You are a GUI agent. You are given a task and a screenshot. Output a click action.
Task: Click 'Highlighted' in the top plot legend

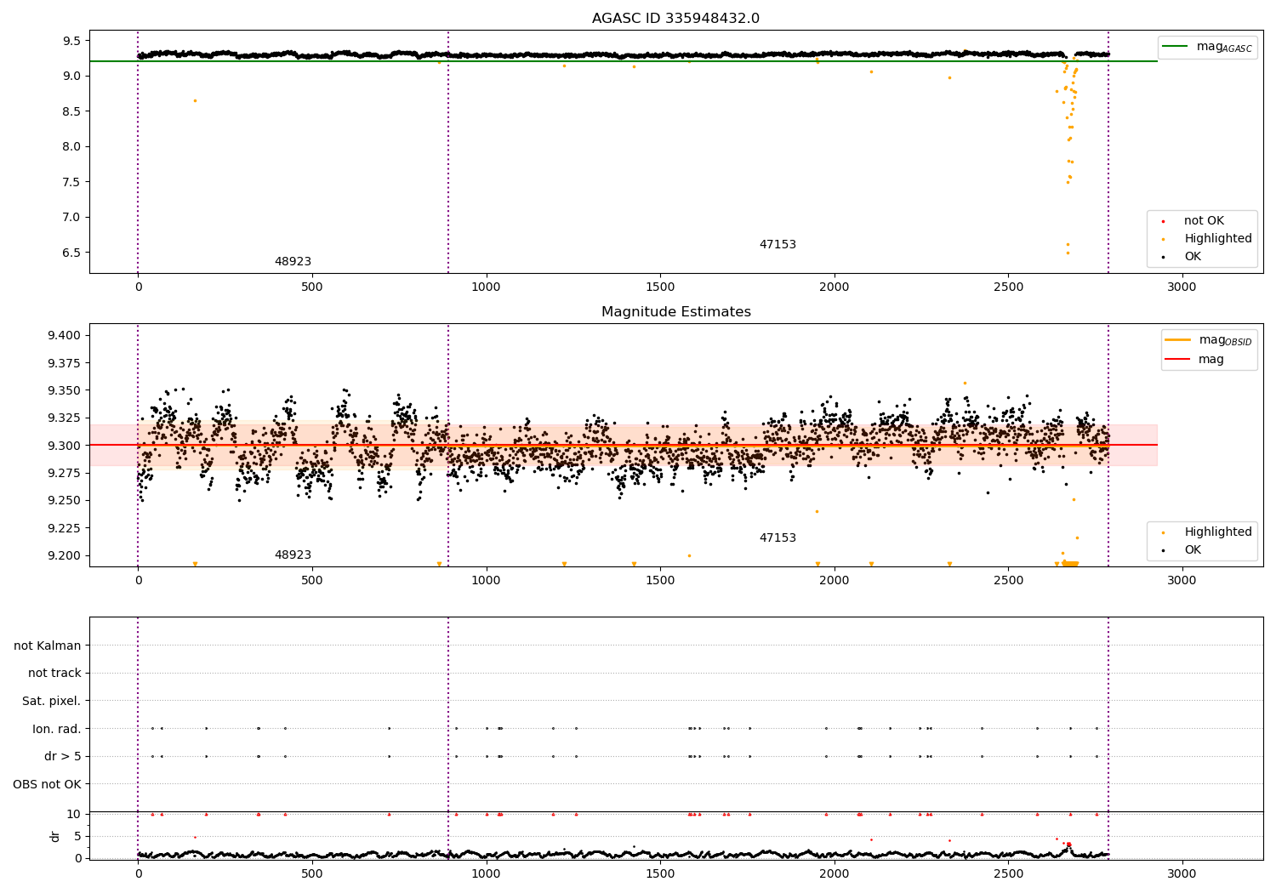pos(1218,239)
